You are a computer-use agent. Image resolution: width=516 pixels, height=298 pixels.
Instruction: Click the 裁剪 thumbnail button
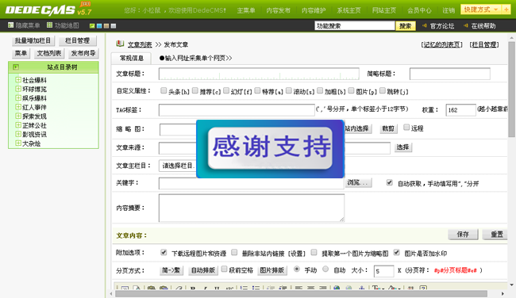[388, 128]
